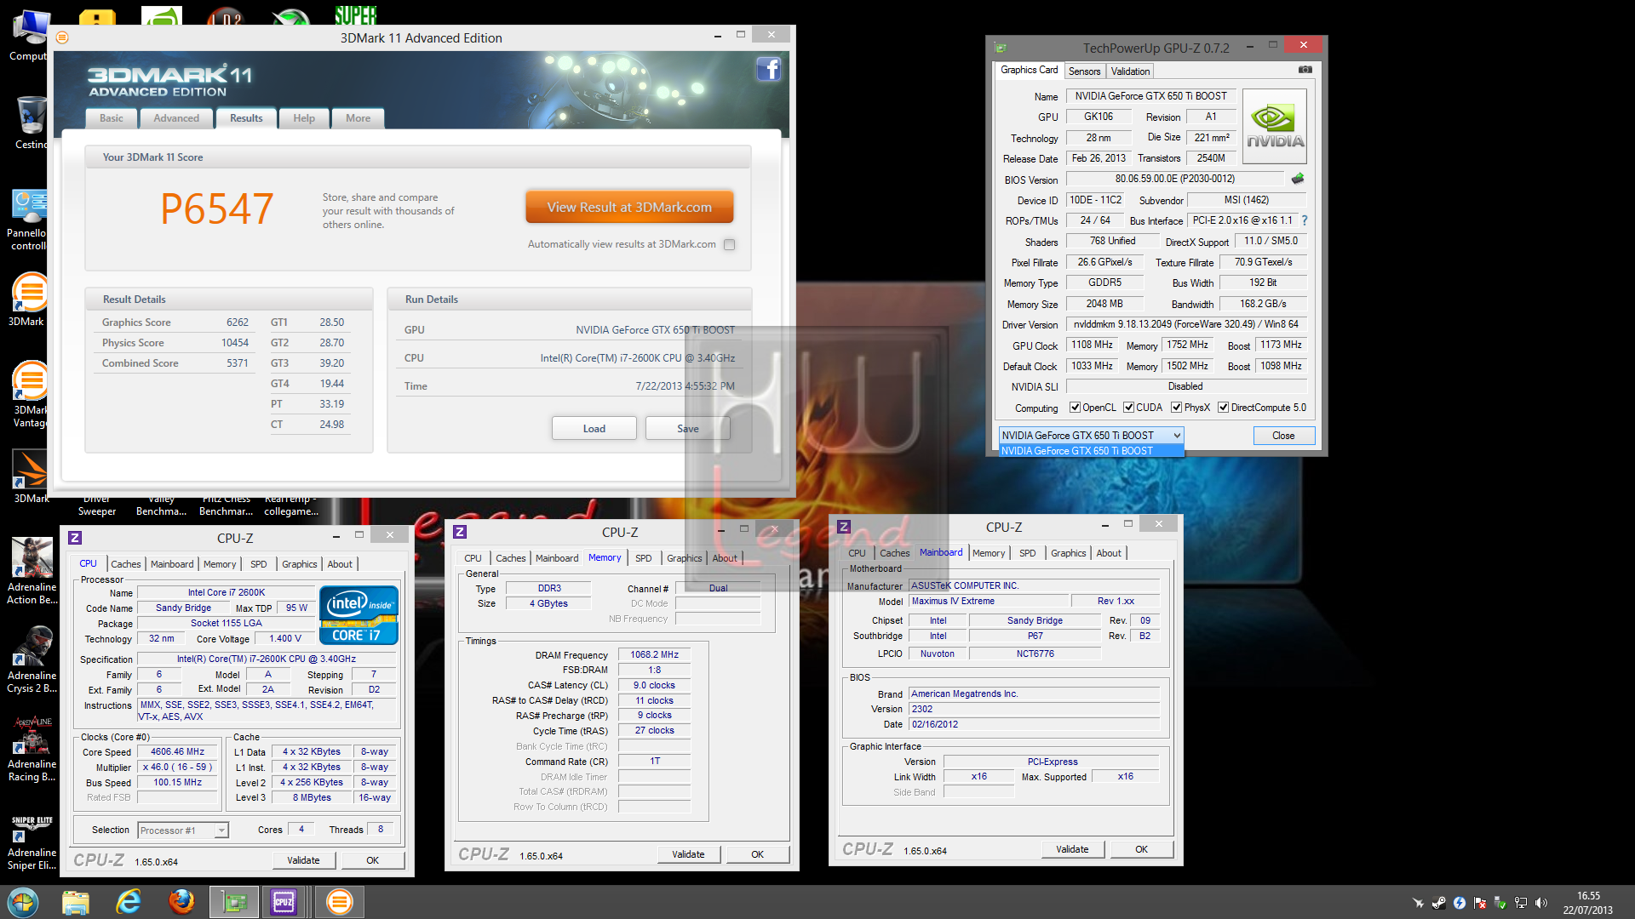Viewport: 1635px width, 919px height.
Task: Open the Help tab in 3DMark
Action: (304, 118)
